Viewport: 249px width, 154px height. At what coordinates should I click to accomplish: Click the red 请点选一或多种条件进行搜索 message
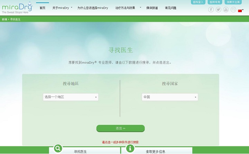pyautogui.click(x=121, y=142)
